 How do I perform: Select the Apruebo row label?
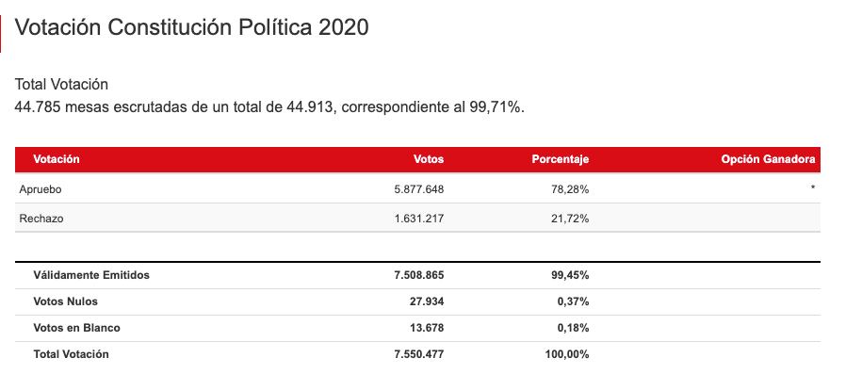click(x=41, y=189)
